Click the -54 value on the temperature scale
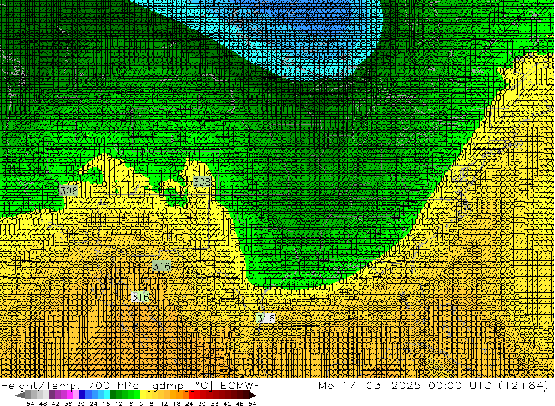Viewport: 555px width, 406px height. (28, 404)
